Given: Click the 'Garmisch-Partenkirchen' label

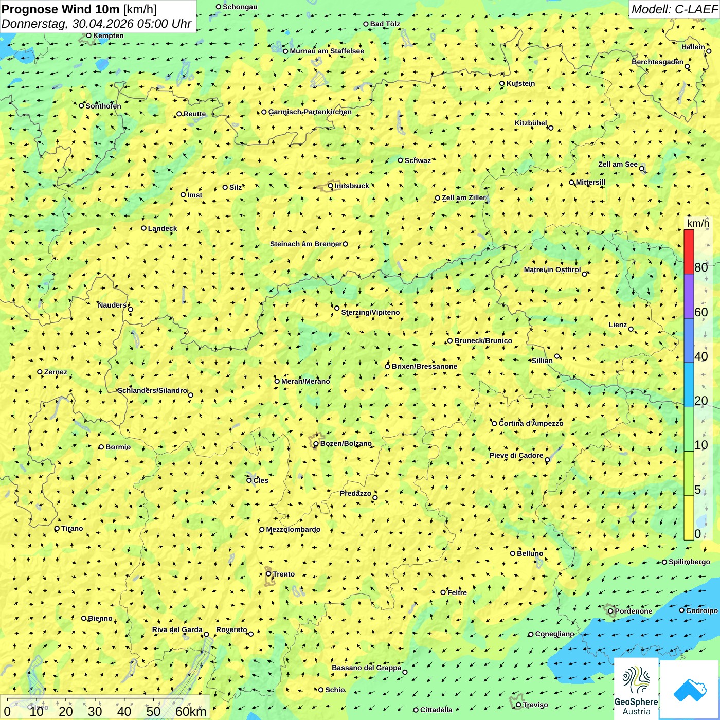Looking at the screenshot, I should tap(310, 112).
